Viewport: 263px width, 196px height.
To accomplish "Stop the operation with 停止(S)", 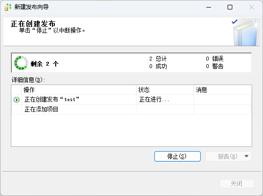I will (x=178, y=156).
